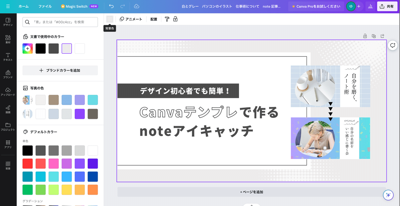Select the tan photo color swatch
This screenshot has width=400, height=206.
tap(54, 100)
